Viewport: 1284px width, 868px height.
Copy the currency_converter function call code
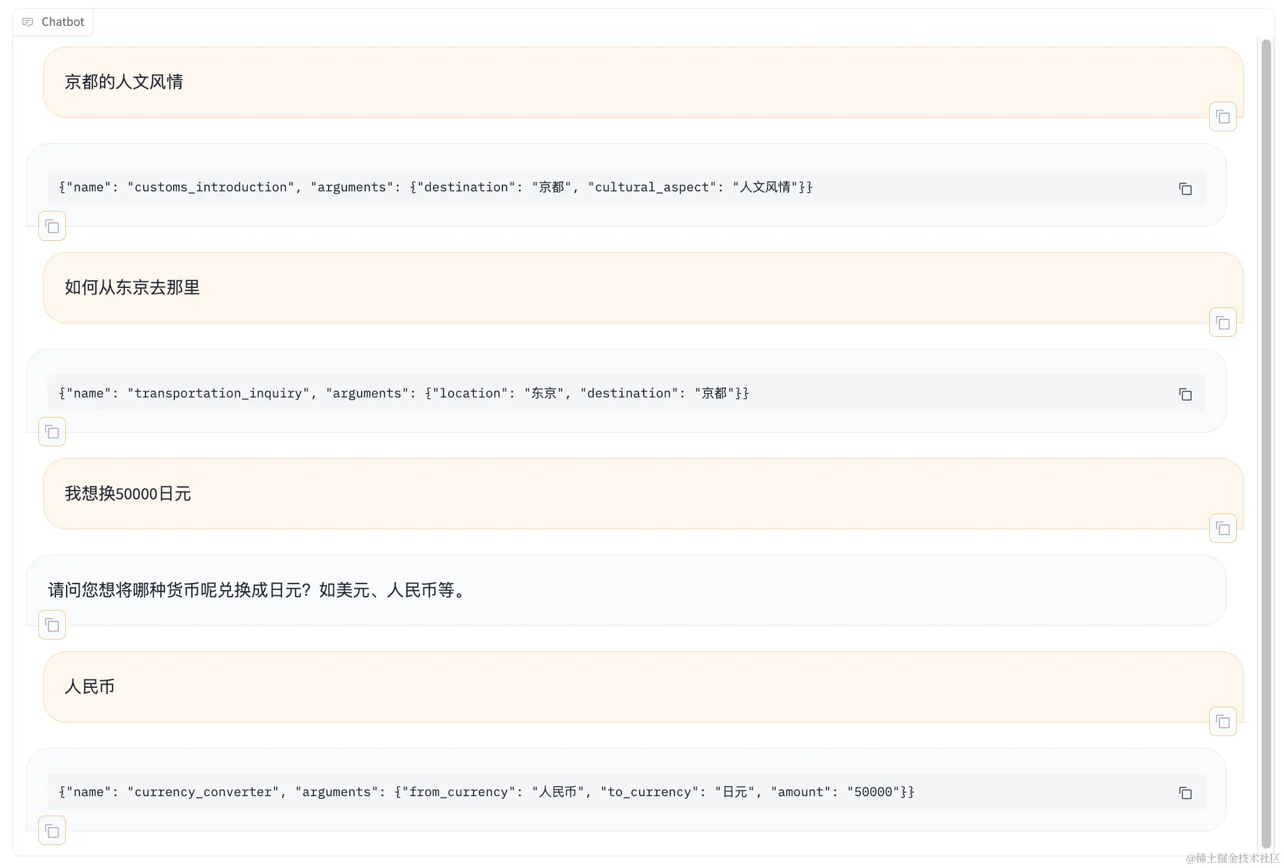[1186, 793]
